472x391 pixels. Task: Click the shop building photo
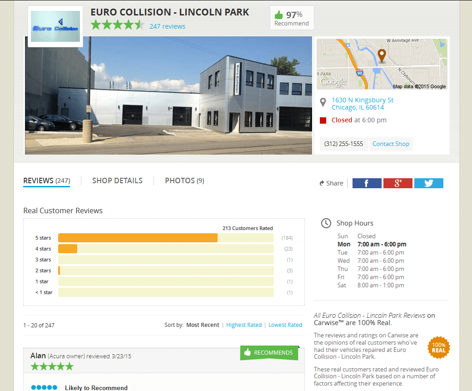(x=169, y=95)
